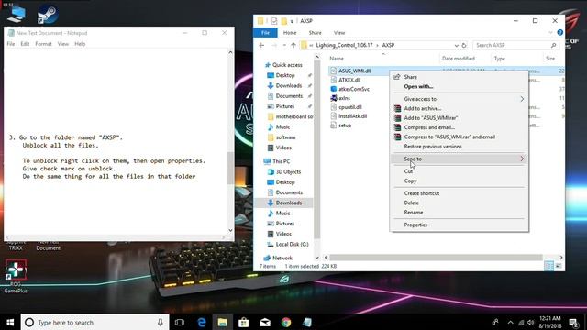This screenshot has height=330, width=587.
Task: Open File Explorer from taskbar
Action: [222, 322]
